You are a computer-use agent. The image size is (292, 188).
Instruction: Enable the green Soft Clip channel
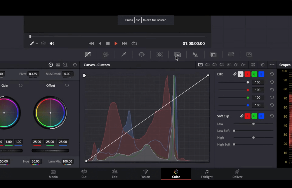tap(254, 116)
